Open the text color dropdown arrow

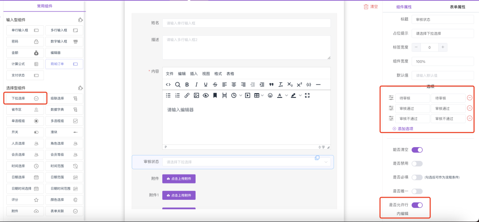point(286,95)
